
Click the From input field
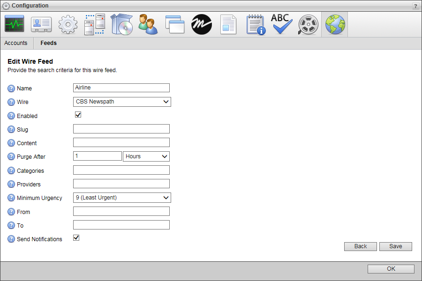point(121,211)
